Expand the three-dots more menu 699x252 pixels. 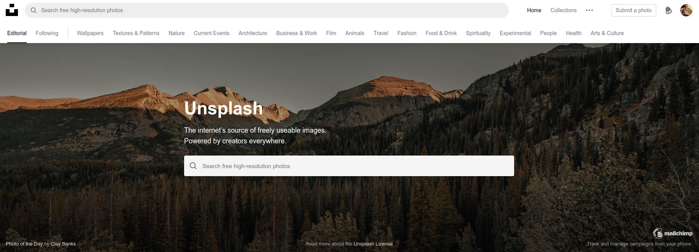(x=589, y=10)
